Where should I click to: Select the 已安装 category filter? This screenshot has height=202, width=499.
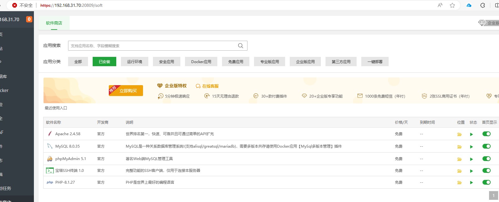click(x=104, y=62)
